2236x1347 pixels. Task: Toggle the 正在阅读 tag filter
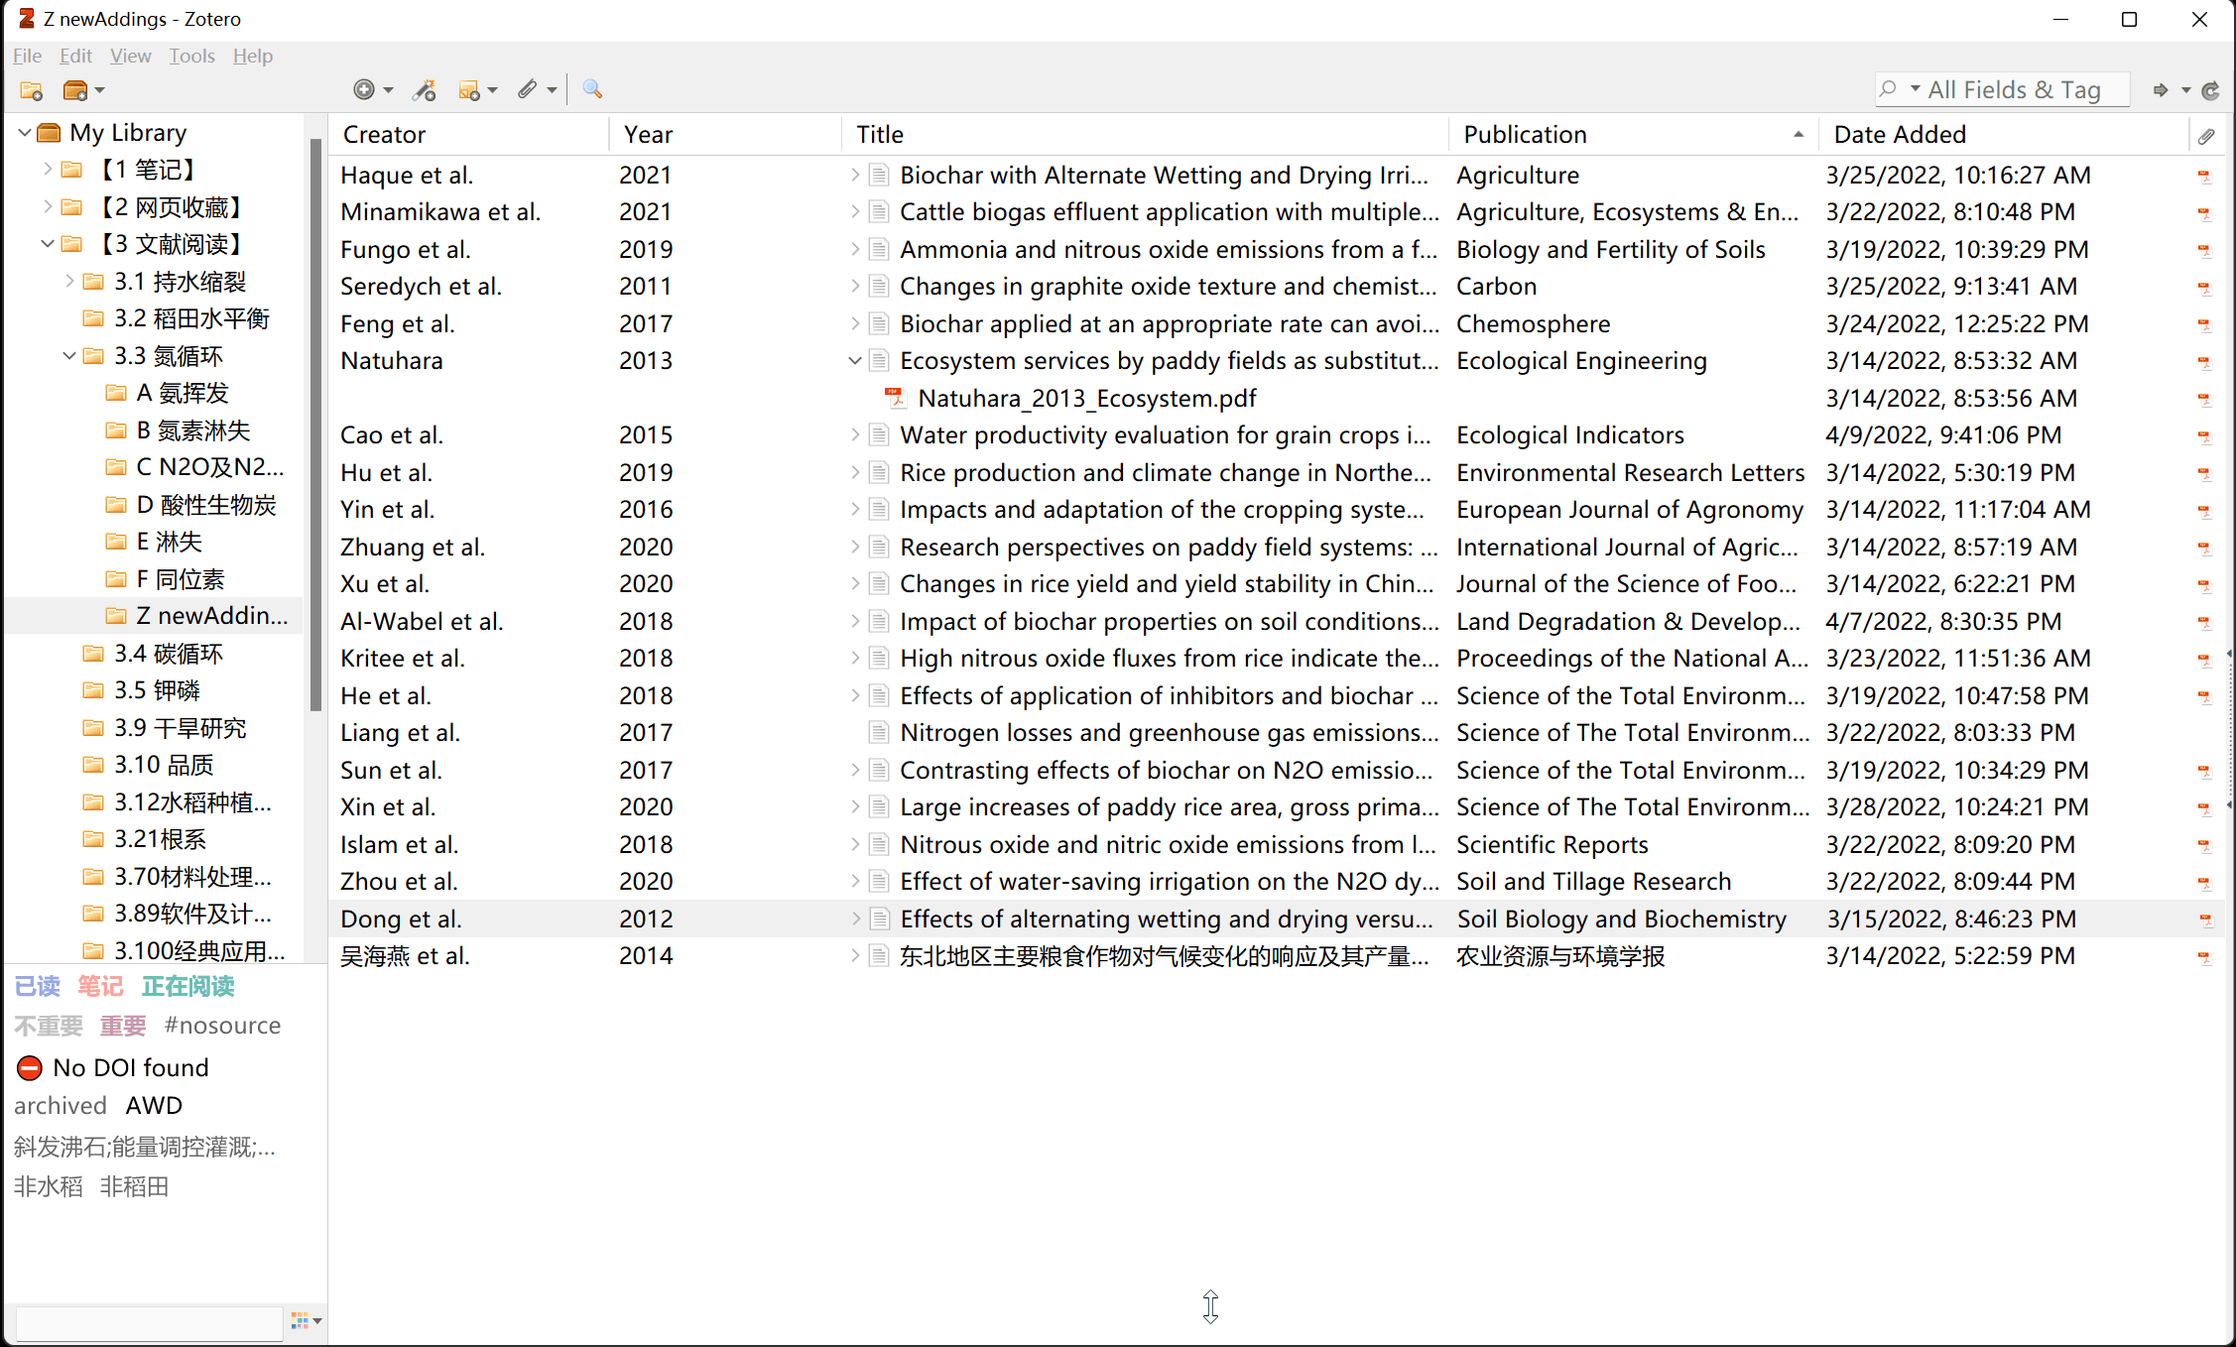pyautogui.click(x=187, y=986)
